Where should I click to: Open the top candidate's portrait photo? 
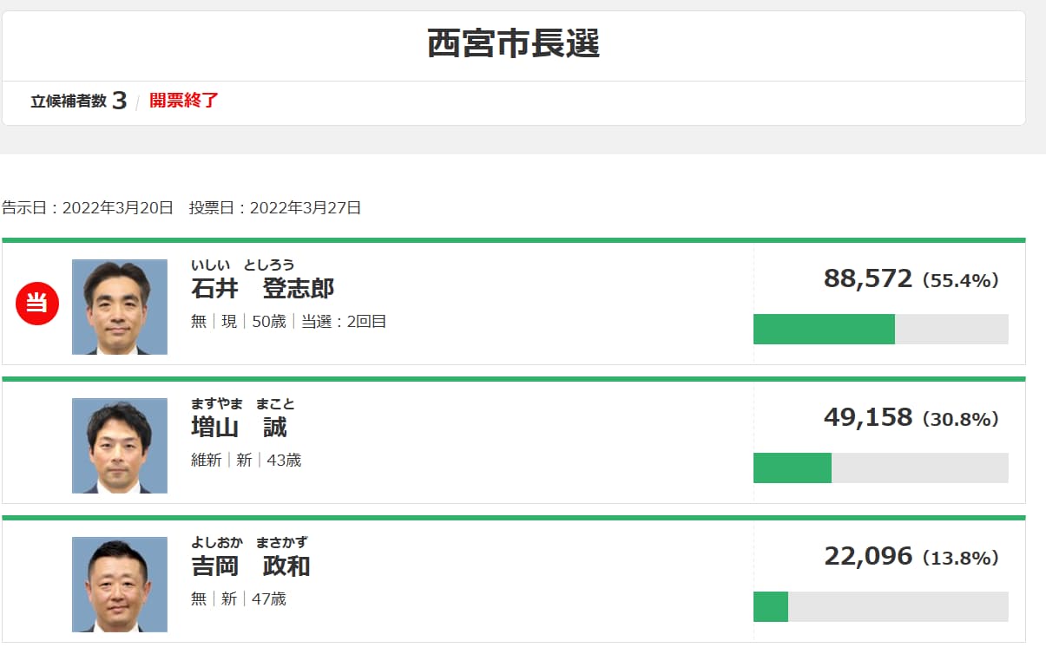pos(120,307)
